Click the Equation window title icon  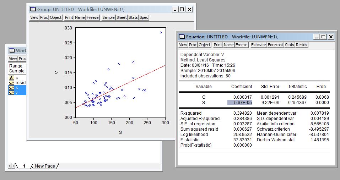(x=182, y=37)
